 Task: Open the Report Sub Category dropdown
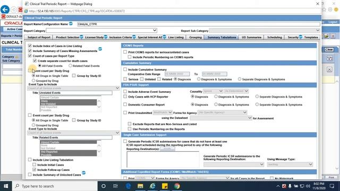265,30
